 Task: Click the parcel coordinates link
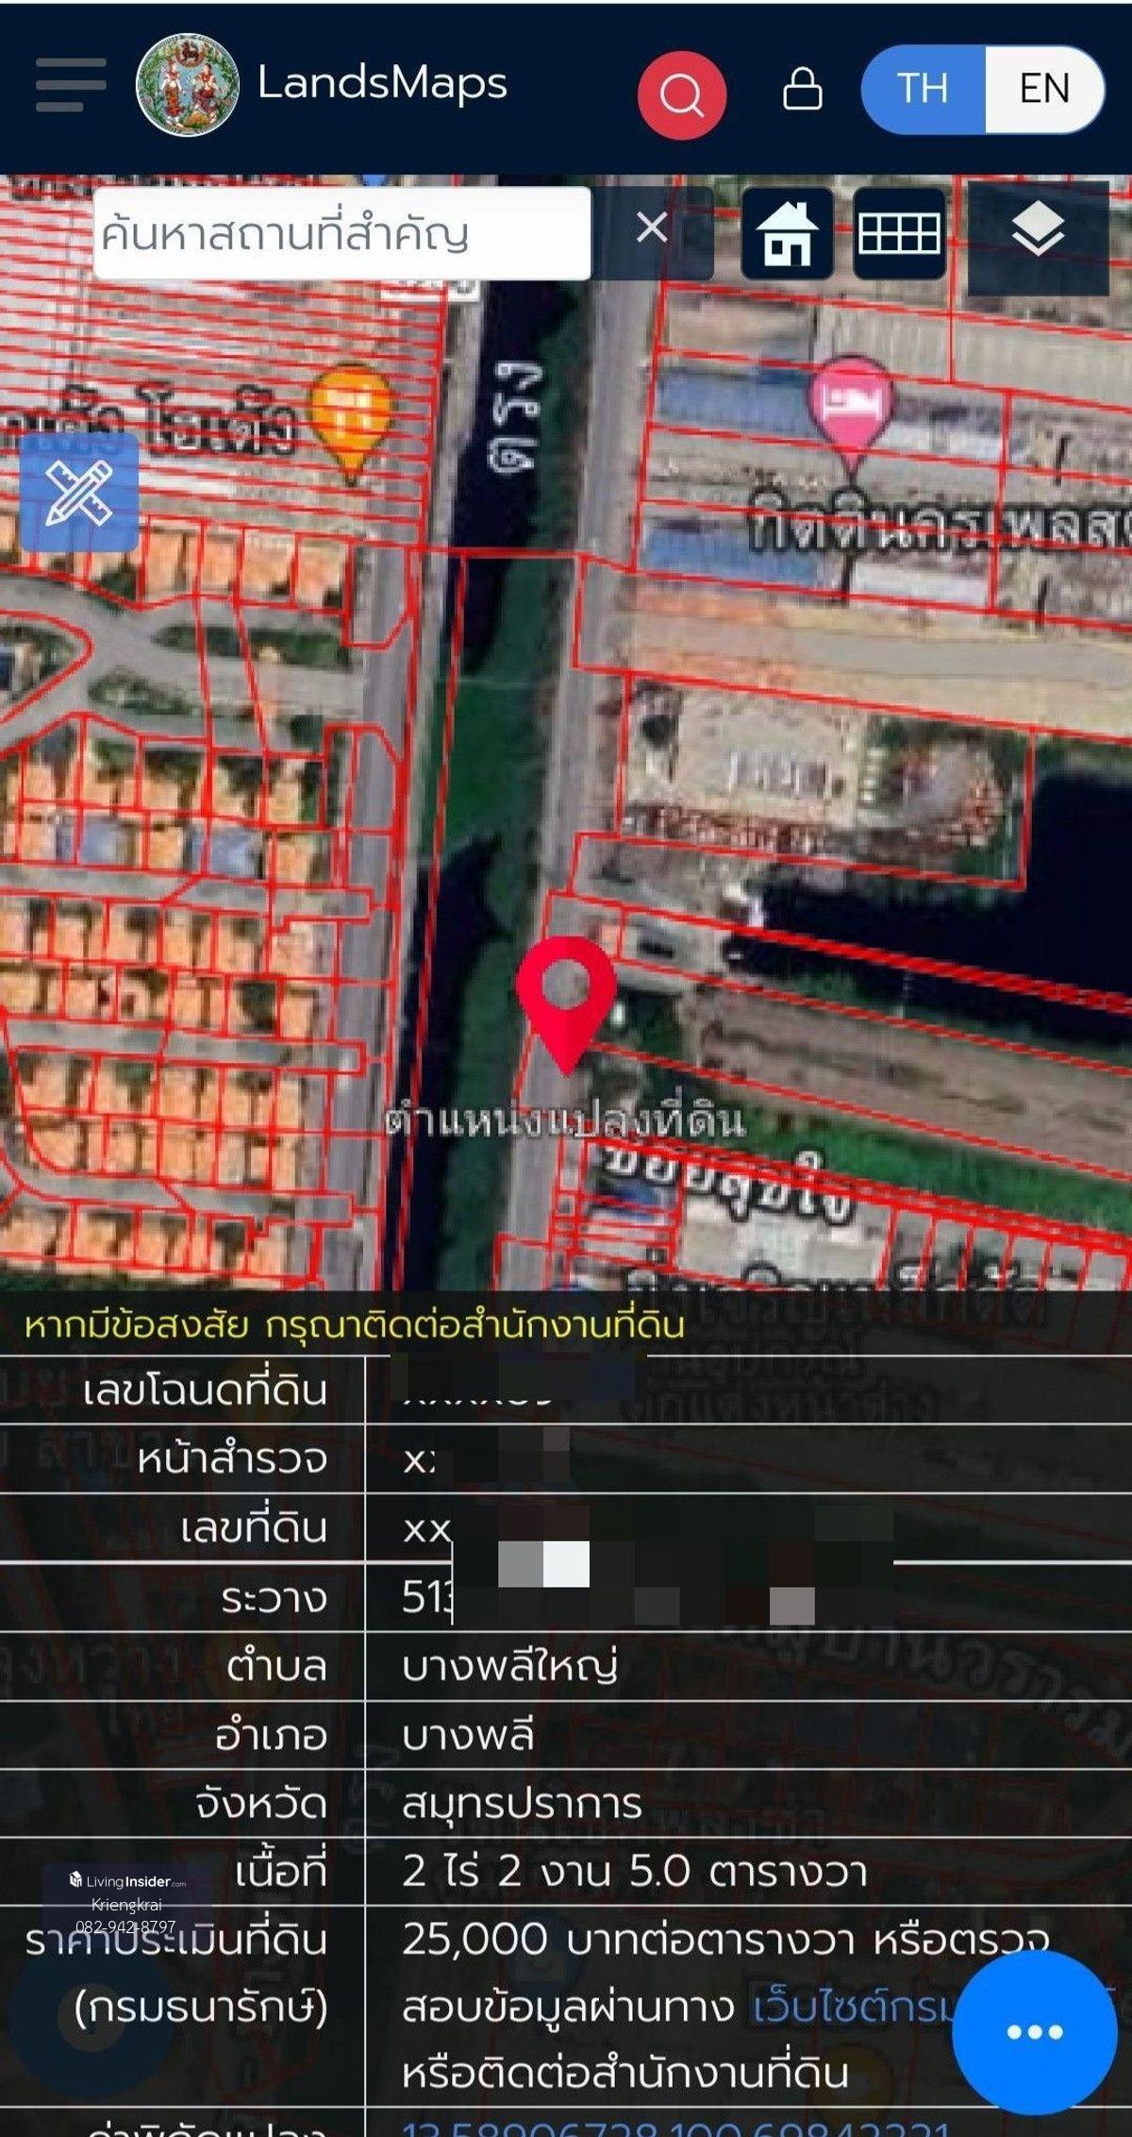[674, 2128]
